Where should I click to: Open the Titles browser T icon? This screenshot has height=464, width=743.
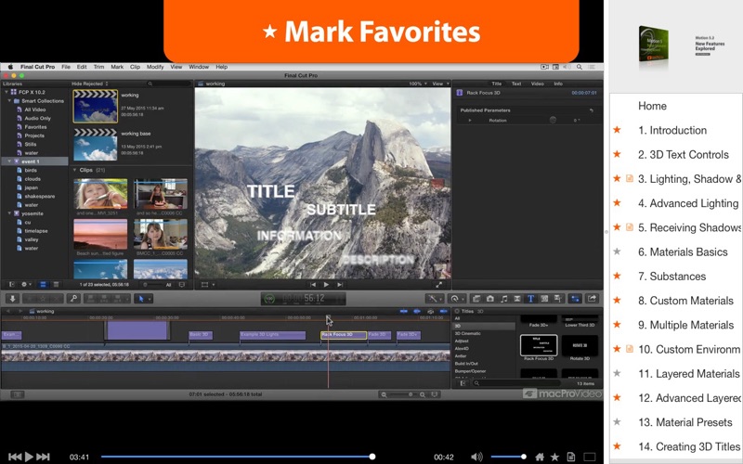(x=530, y=298)
